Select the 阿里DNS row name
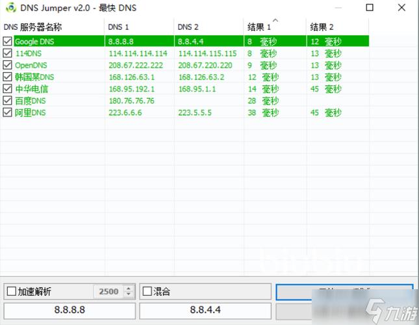The width and height of the screenshot is (419, 325). 31,112
